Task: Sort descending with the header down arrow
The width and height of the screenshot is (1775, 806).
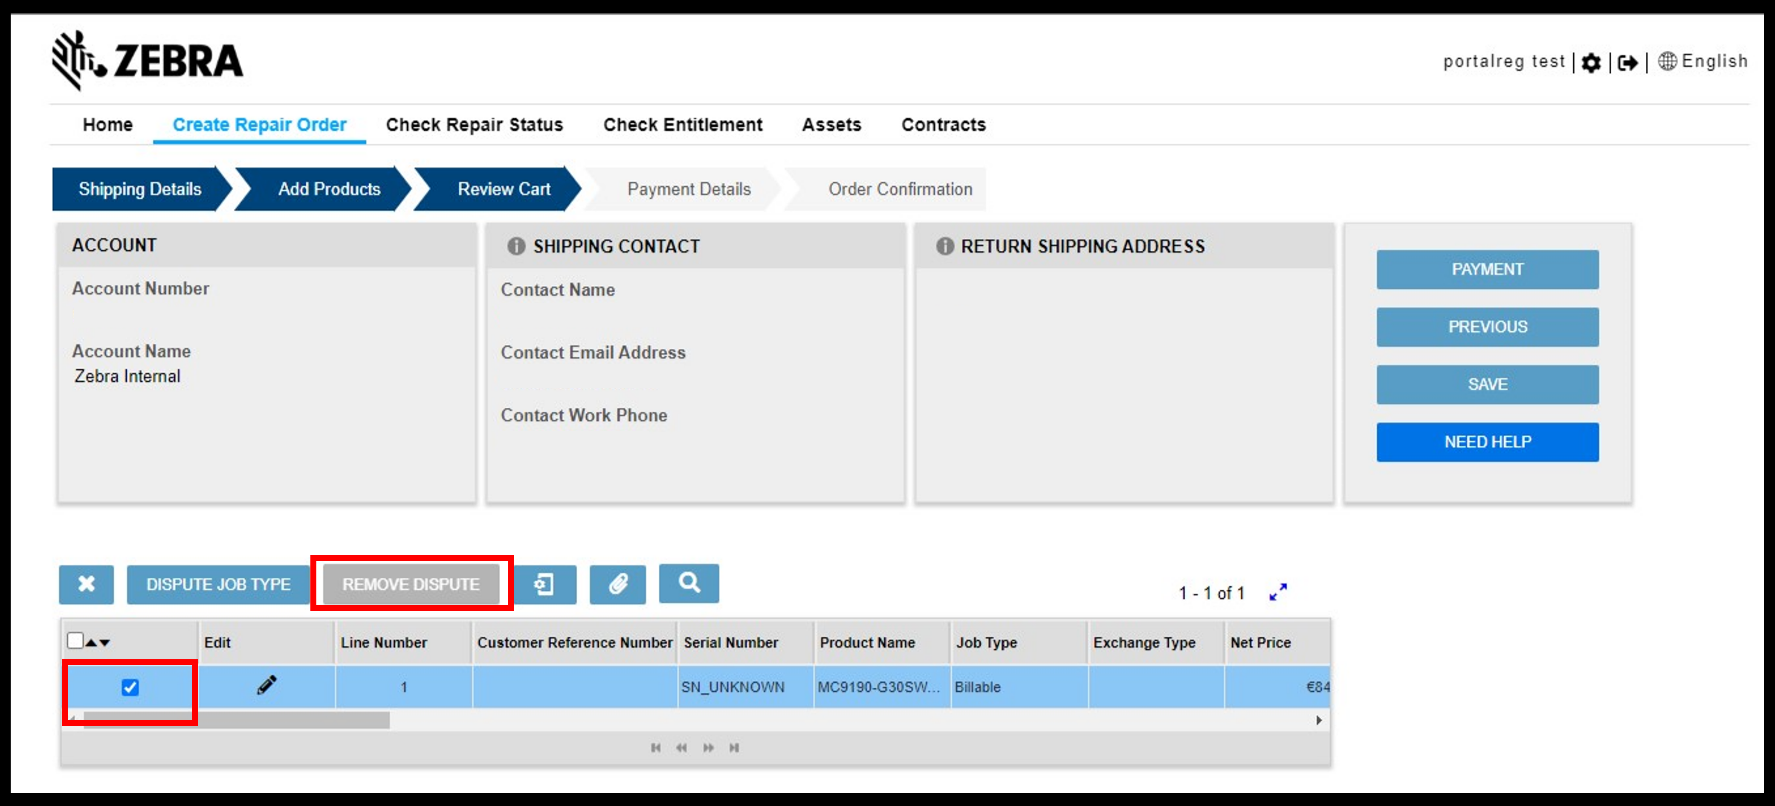Action: click(104, 643)
